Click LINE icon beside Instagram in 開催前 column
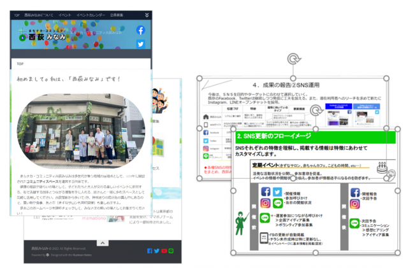 coord(278,203)
